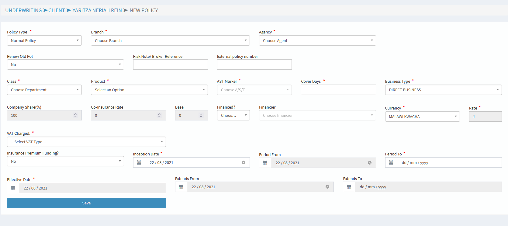Click the Period To calendar icon
The height and width of the screenshot is (226, 508).
pos(391,162)
